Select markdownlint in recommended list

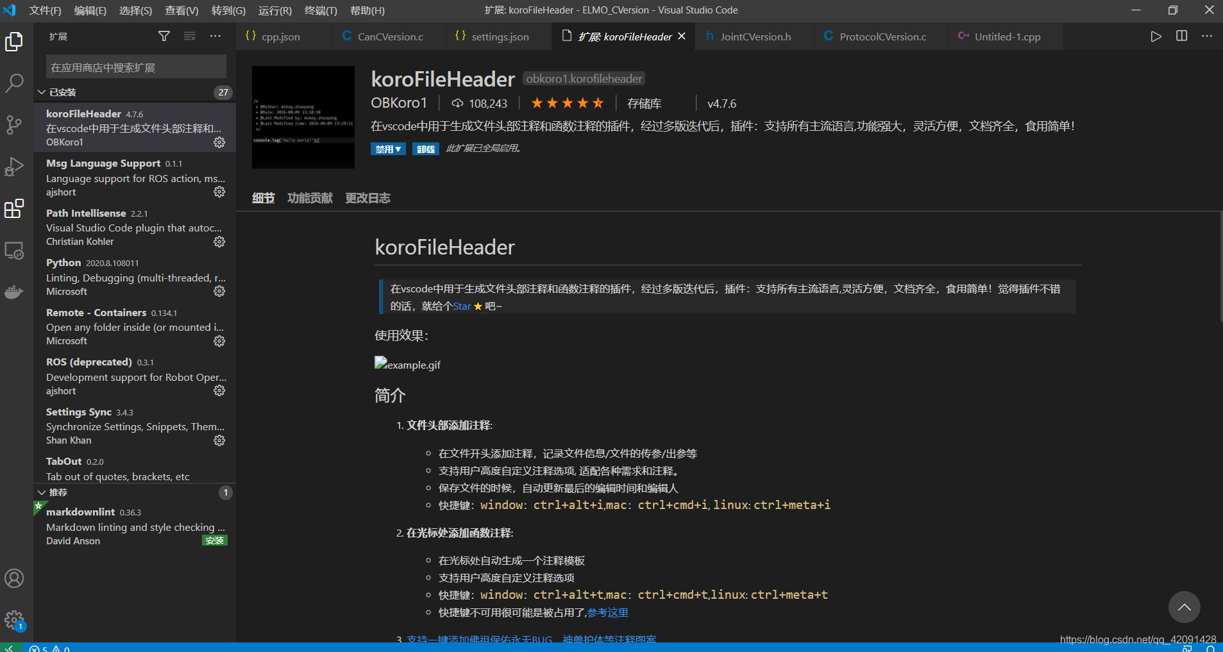click(135, 526)
